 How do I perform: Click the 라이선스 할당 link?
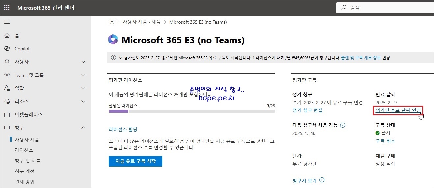point(123,129)
